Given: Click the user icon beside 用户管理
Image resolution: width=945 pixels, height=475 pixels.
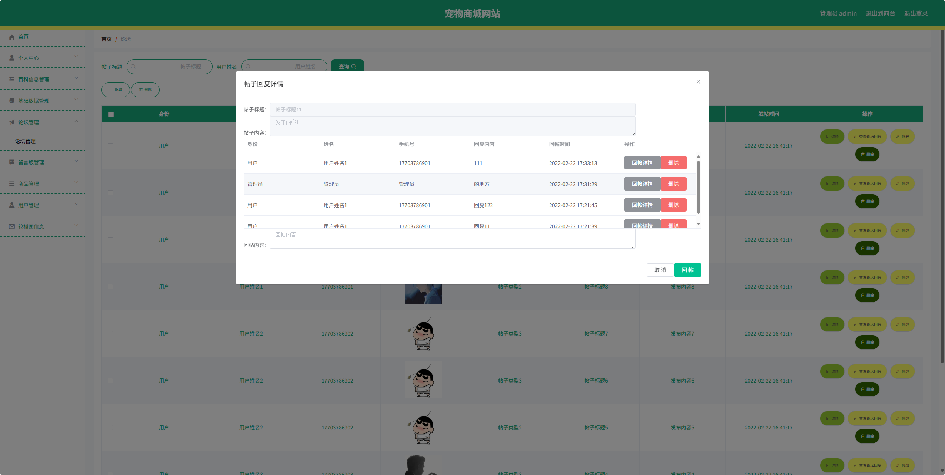Looking at the screenshot, I should coord(12,205).
